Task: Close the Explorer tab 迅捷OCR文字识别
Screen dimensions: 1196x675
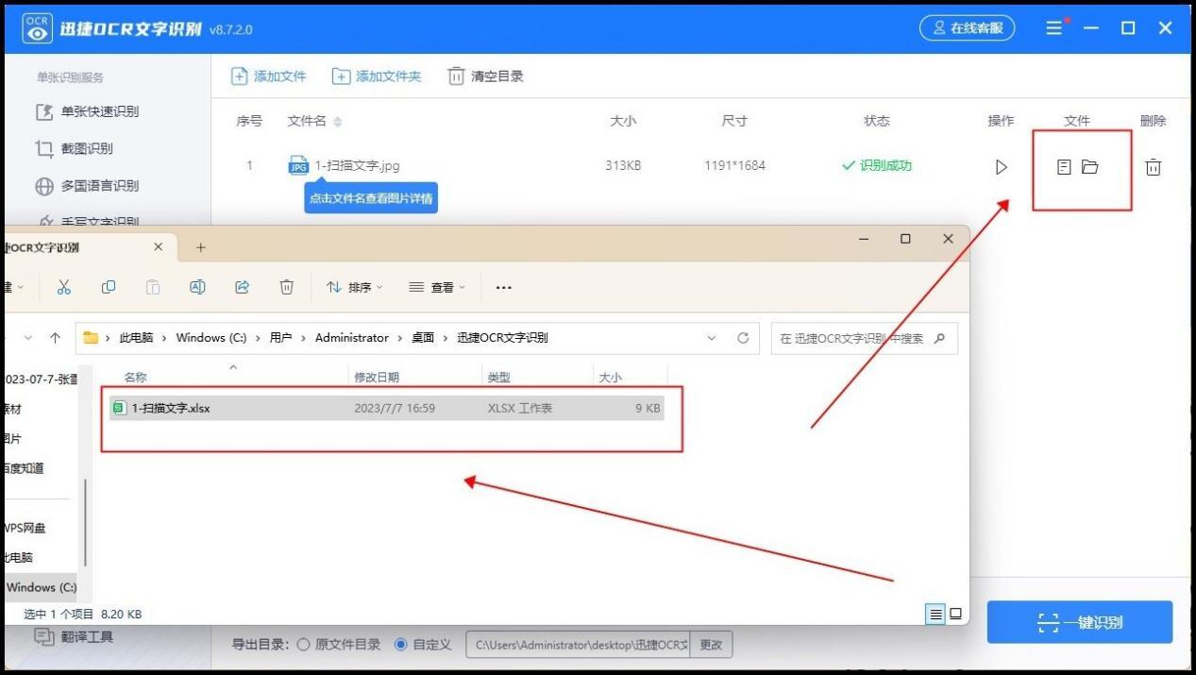Action: pos(158,247)
